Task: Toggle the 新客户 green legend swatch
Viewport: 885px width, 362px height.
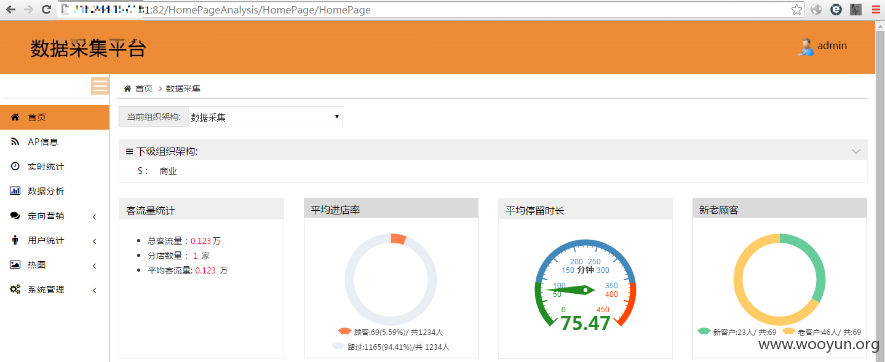Action: tap(704, 331)
